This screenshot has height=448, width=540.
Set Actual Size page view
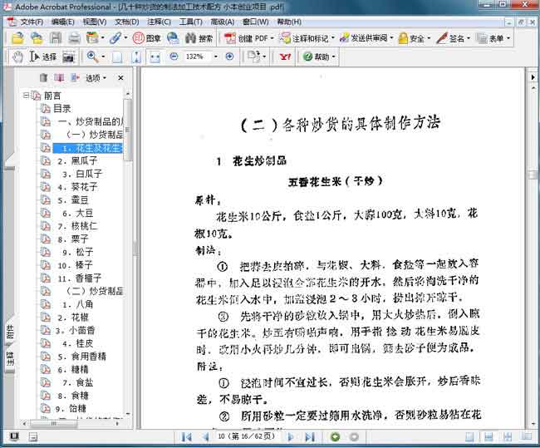pos(117,57)
